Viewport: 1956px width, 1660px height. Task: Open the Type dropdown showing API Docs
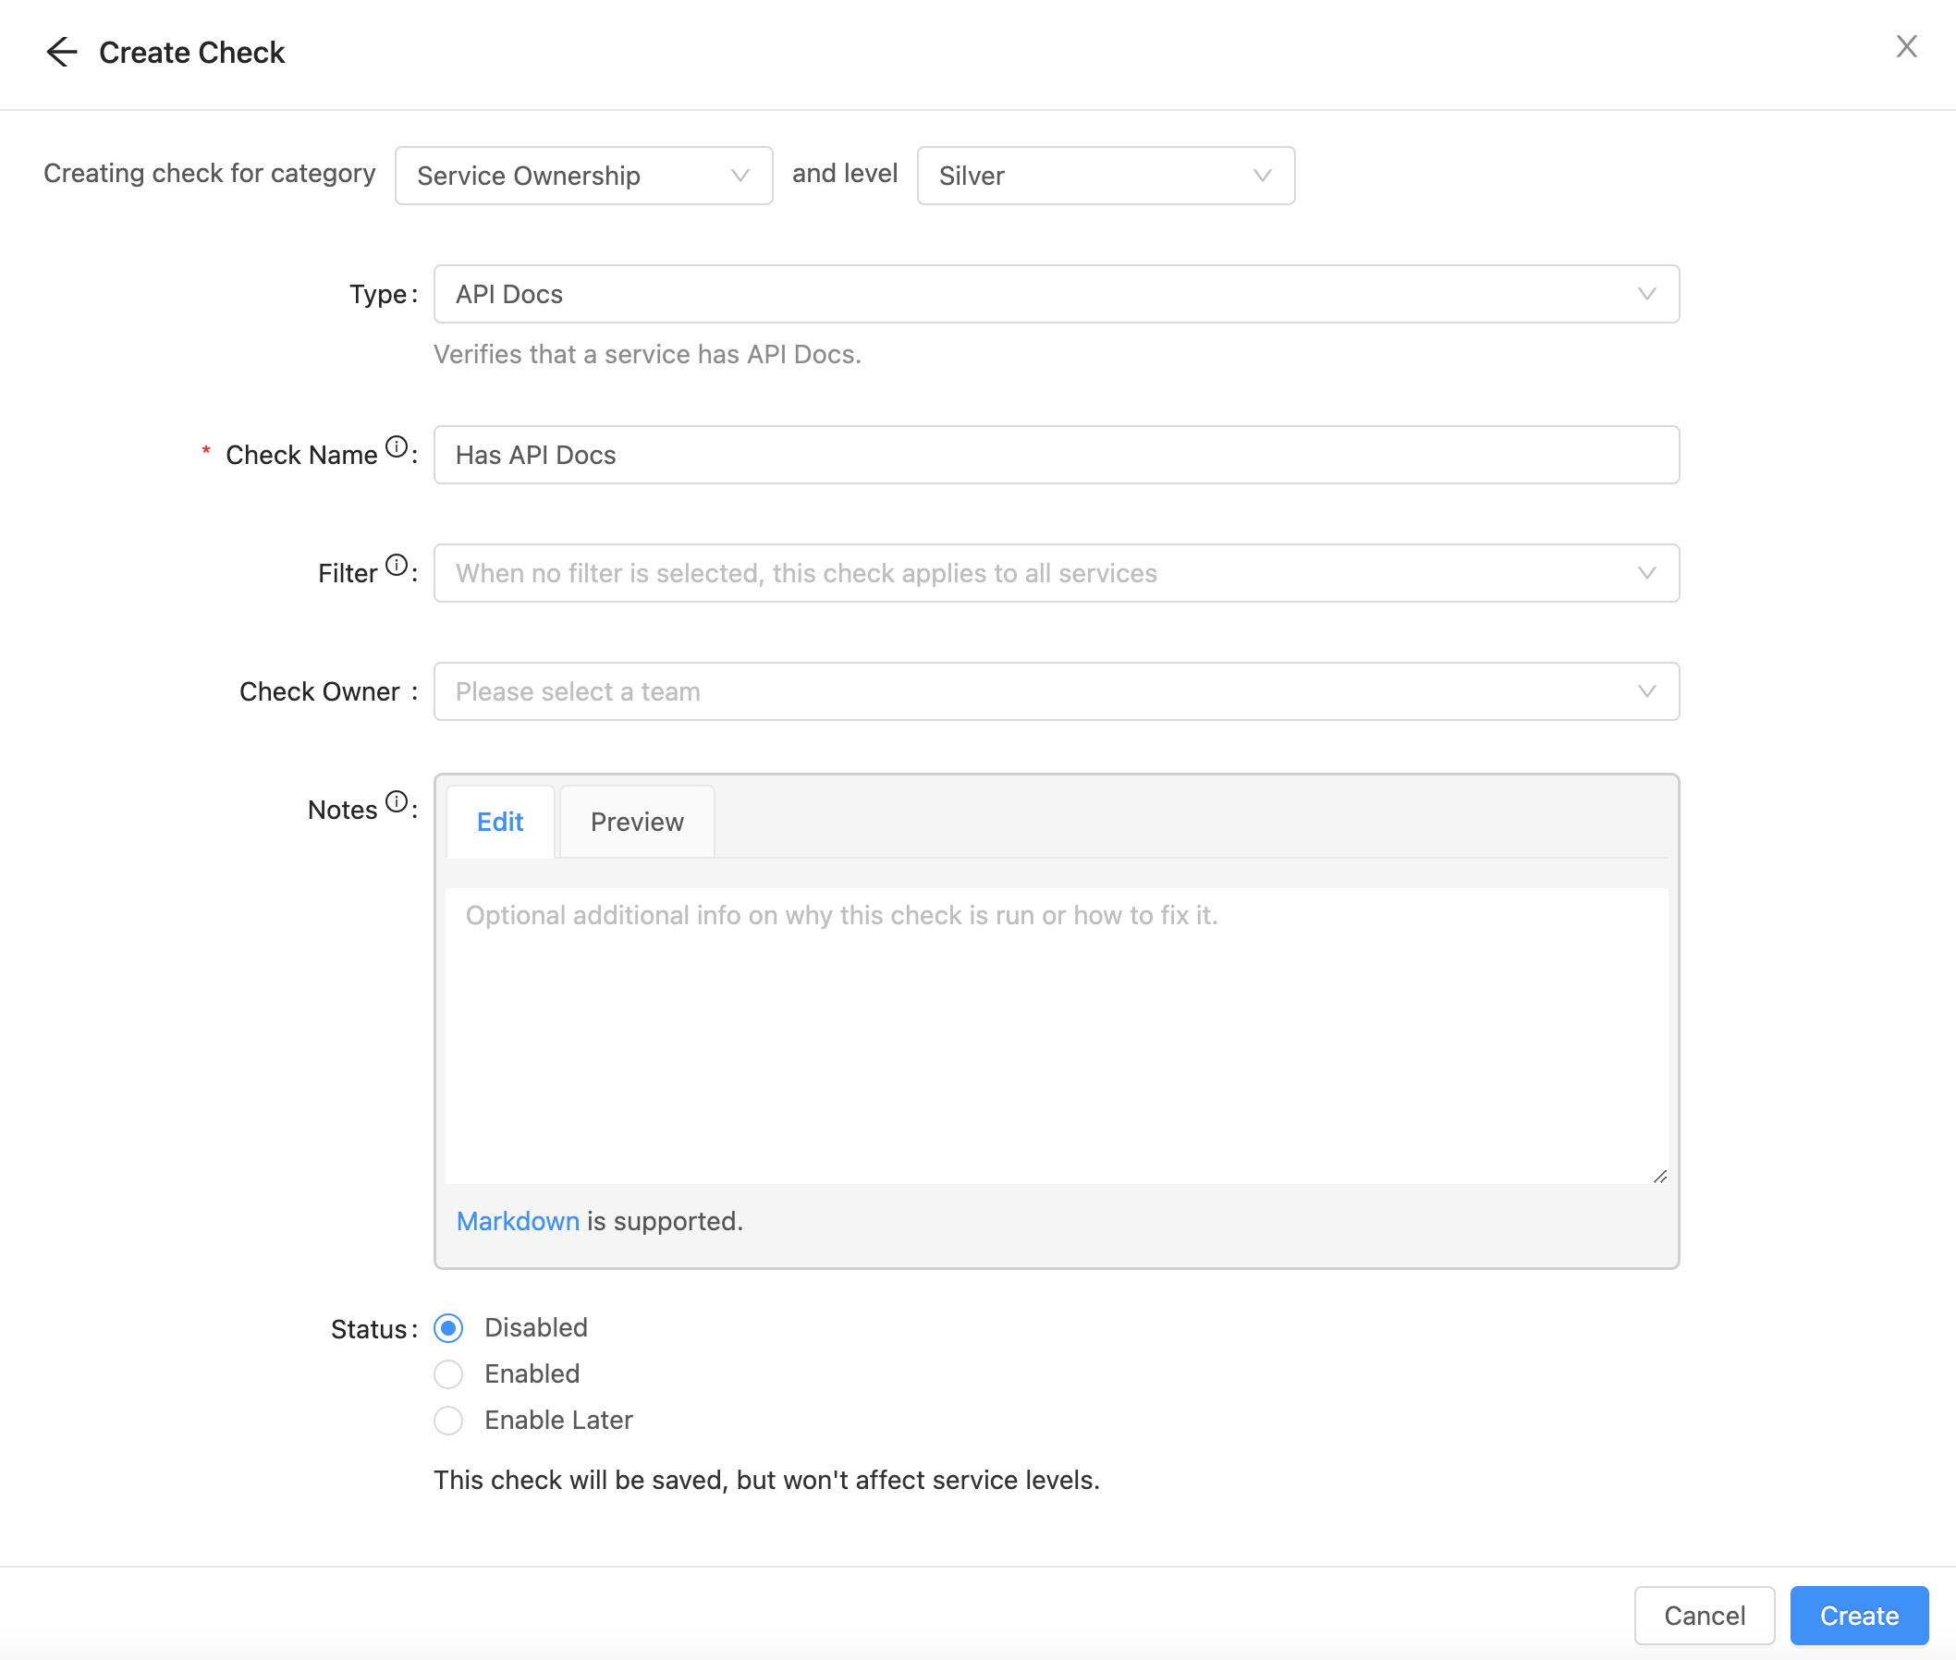(x=1057, y=295)
